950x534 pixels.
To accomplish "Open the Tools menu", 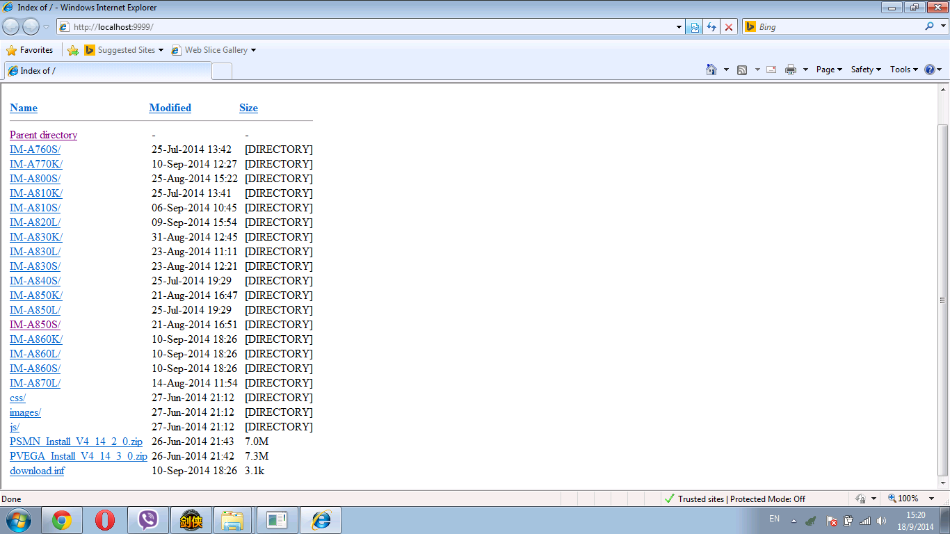I will 904,70.
